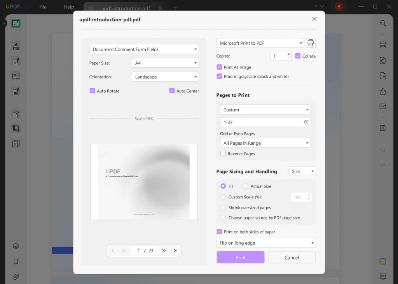Click the Save as disk icon
Screen dimensions: 398x284
(383, 128)
